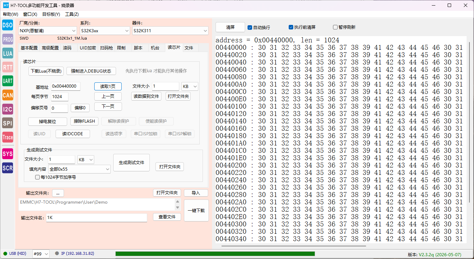Open the CAN sidebar icon
This screenshot has width=474, height=259.
[8, 95]
